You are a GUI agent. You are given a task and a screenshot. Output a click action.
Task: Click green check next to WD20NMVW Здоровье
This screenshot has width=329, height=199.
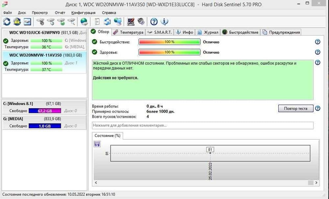pyautogui.click(x=6, y=63)
